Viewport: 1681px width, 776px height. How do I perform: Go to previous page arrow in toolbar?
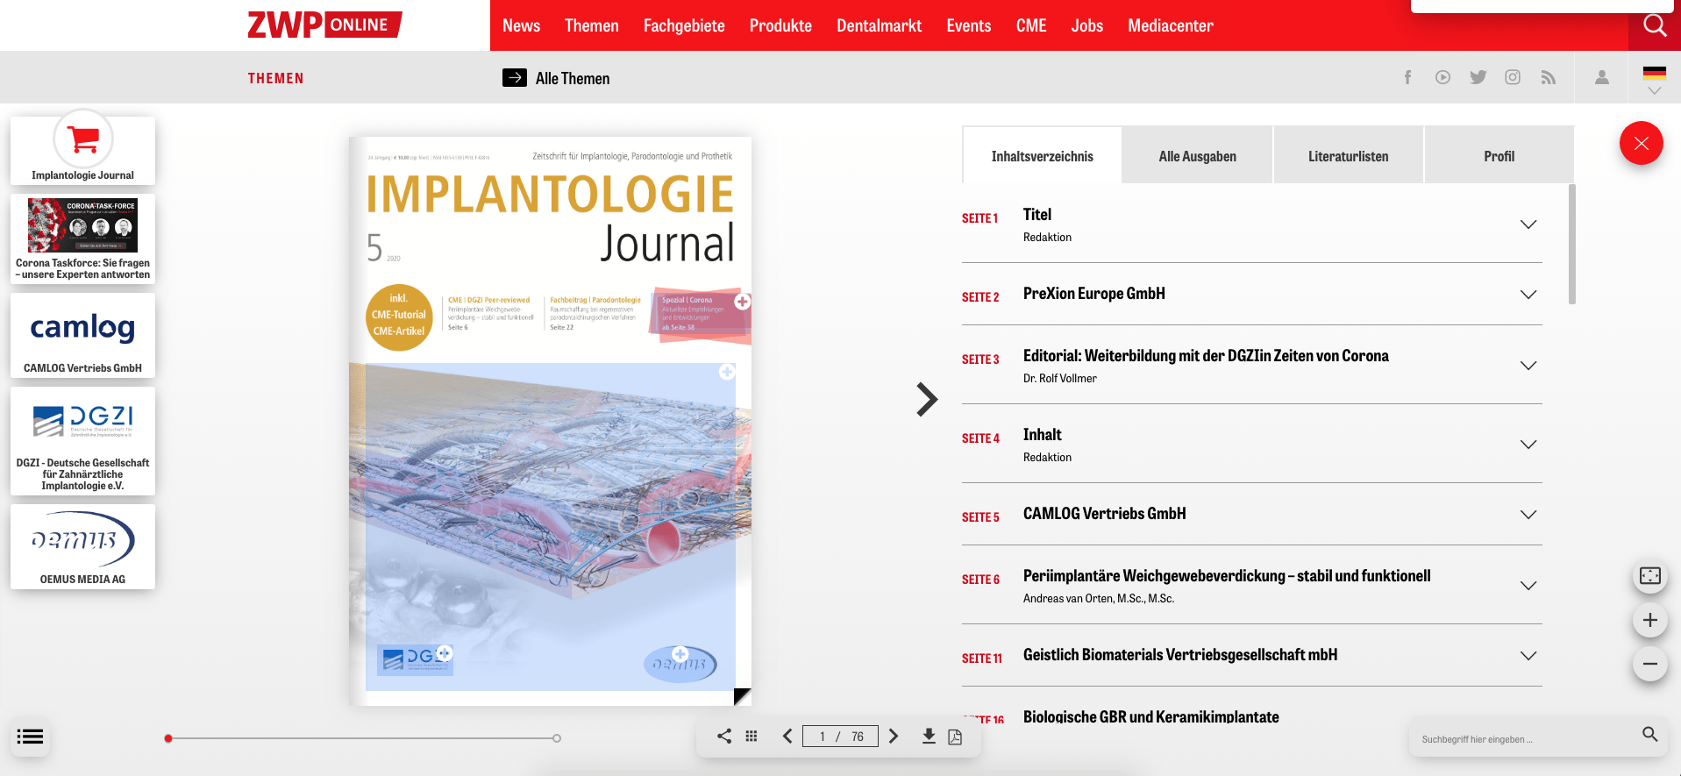pyautogui.click(x=787, y=736)
